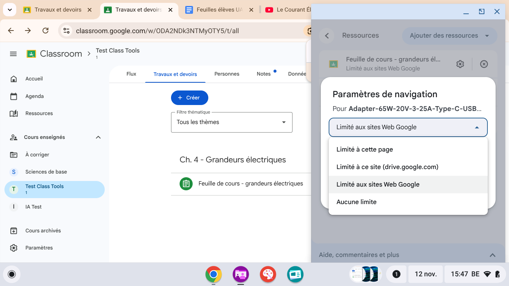Viewport: 509px width, 286px height.
Task: Remove the resource with the circled X icon
Action: pyautogui.click(x=484, y=64)
